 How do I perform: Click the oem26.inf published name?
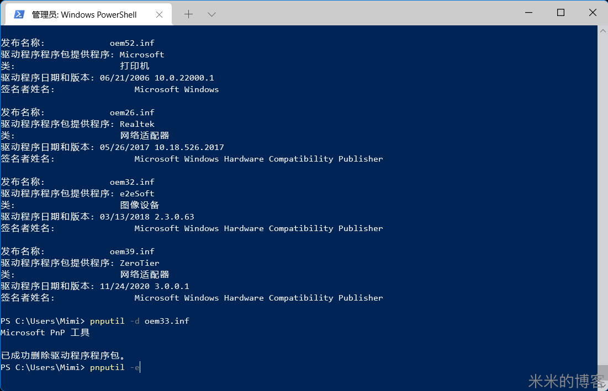pos(132,113)
